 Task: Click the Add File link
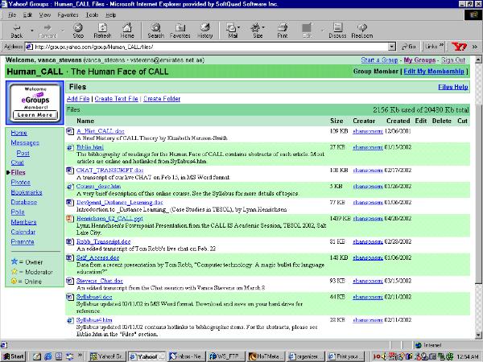[x=78, y=99]
